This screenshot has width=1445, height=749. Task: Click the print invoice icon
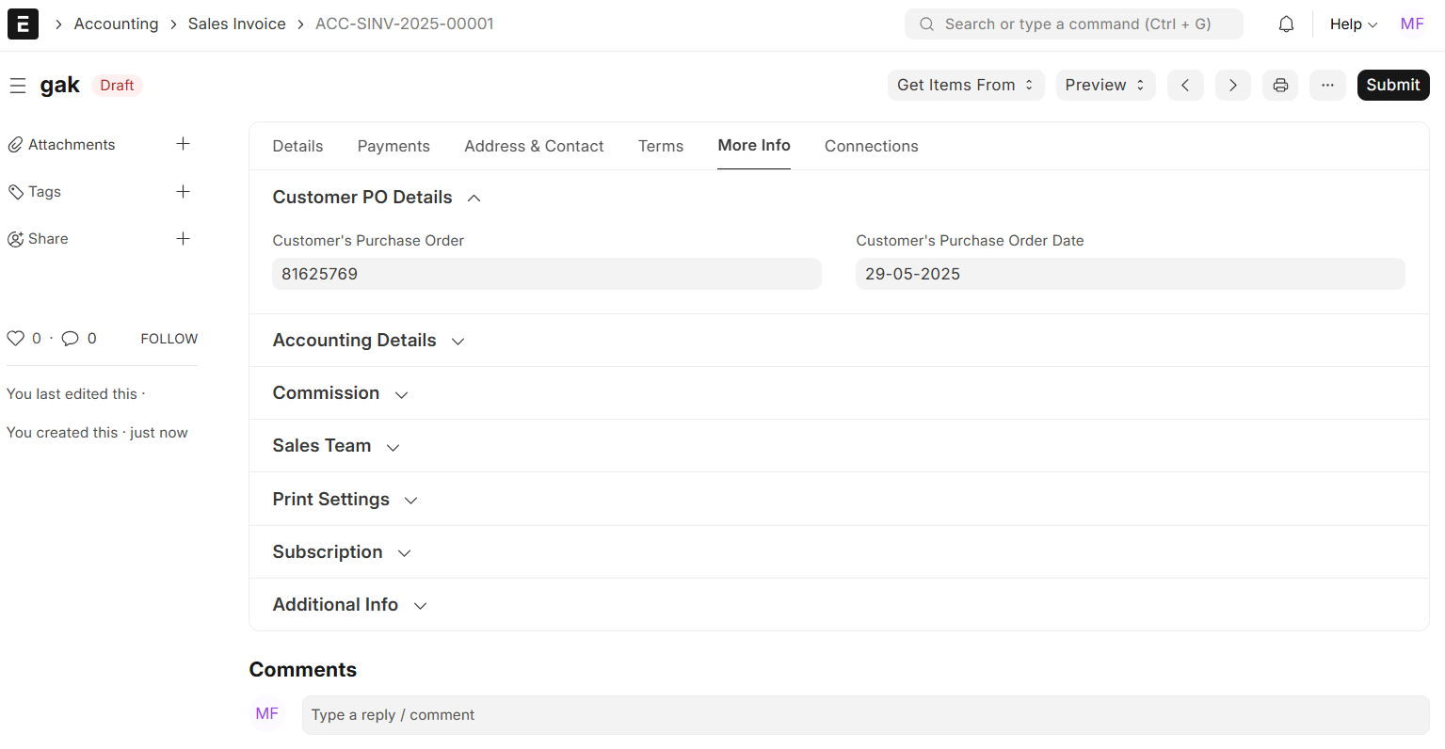[1280, 85]
